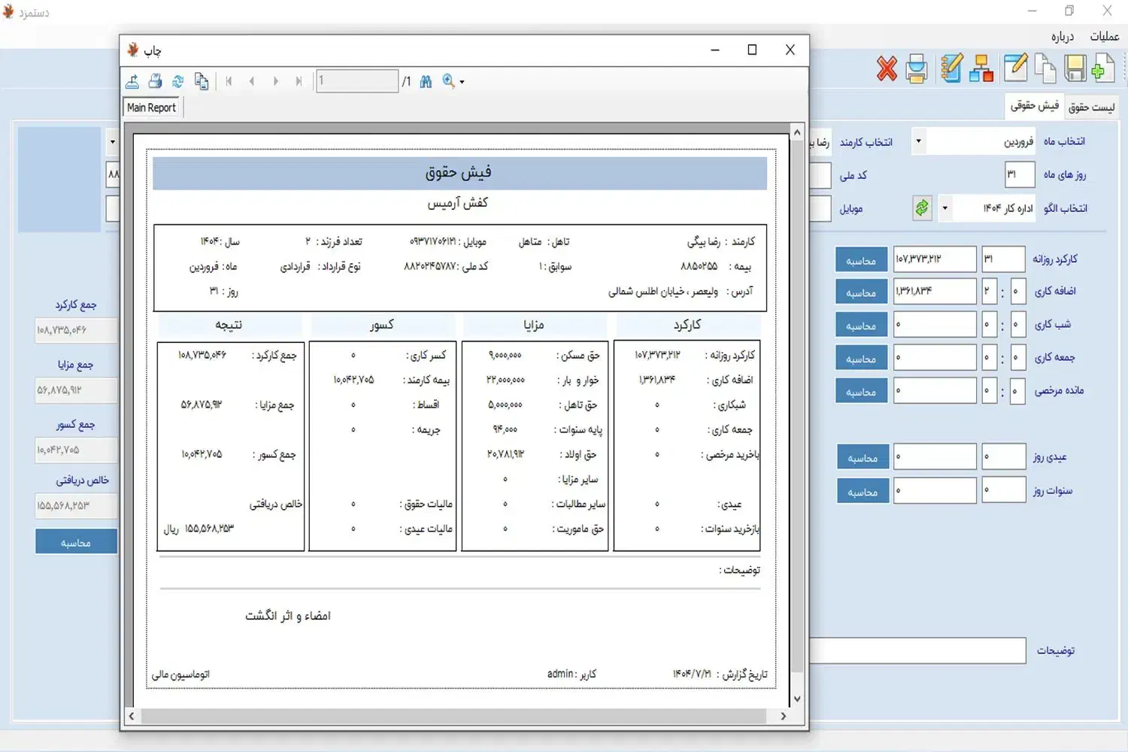Click the save (floppy disk) icon
Image resolution: width=1128 pixels, height=752 pixels.
(1075, 68)
